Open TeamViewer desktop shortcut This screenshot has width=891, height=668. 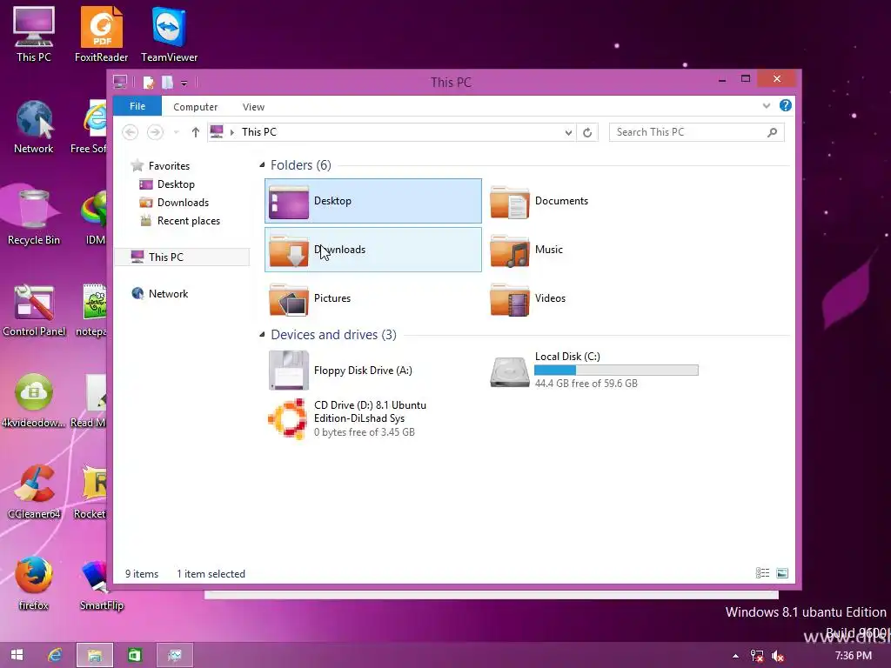click(x=170, y=35)
